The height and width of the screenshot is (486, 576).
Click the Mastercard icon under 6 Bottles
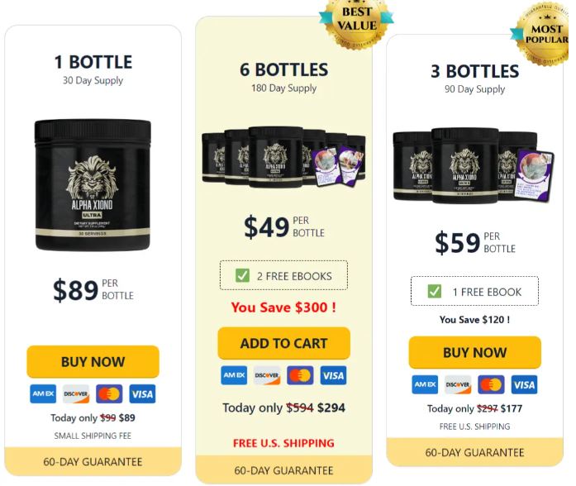pyautogui.click(x=300, y=375)
